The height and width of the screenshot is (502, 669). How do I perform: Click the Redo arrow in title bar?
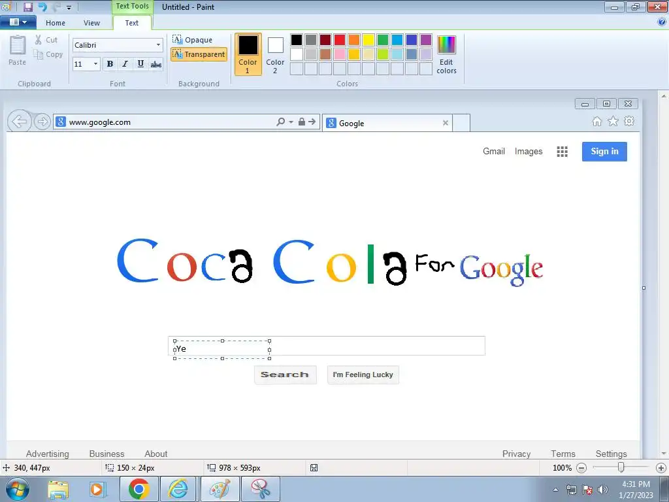[x=57, y=7]
